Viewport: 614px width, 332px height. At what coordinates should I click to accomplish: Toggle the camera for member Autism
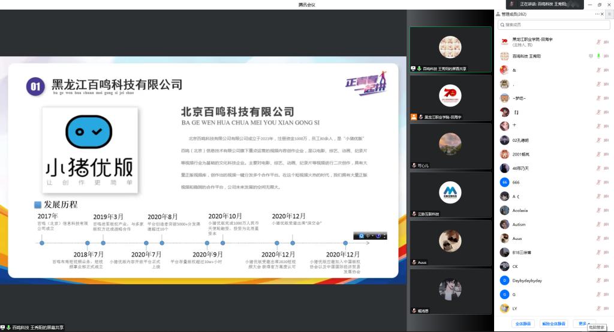point(606,224)
